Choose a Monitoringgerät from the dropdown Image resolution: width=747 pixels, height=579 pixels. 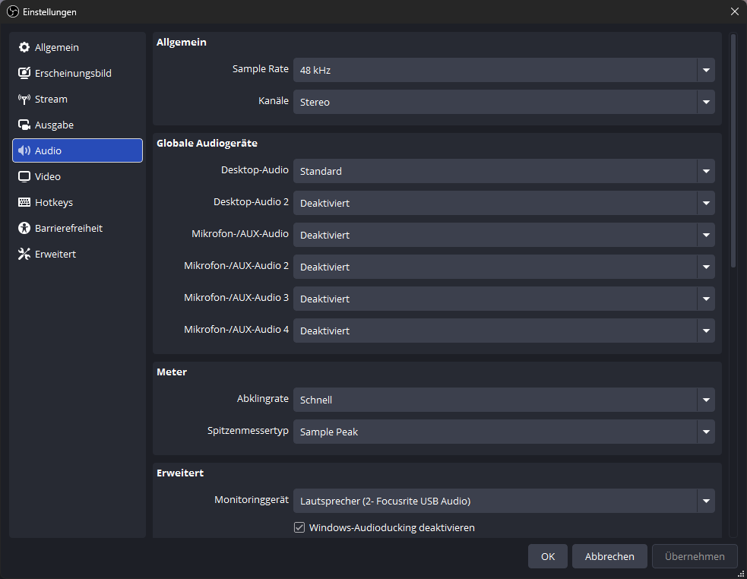pos(504,501)
